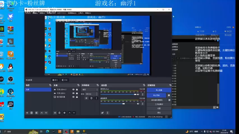Viewport: 239px width, 134px height.
Task: Show hidden system tray icons chevron
Action: tap(202, 132)
